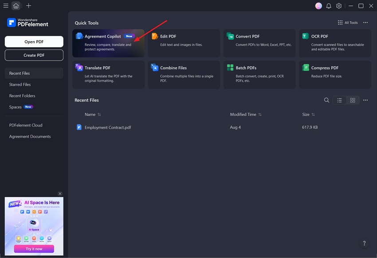Click the Translate PDF description text
The height and width of the screenshot is (258, 377).
pyautogui.click(x=108, y=78)
